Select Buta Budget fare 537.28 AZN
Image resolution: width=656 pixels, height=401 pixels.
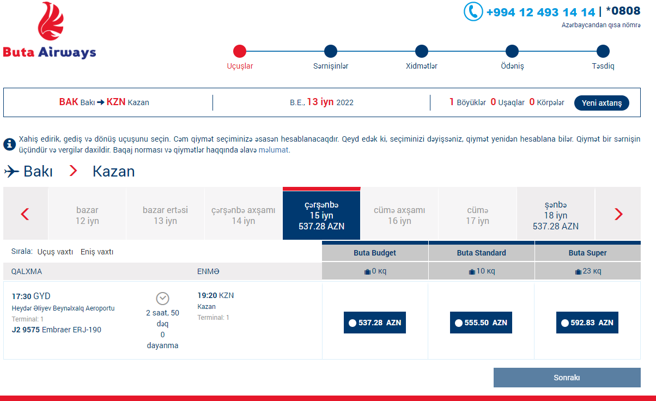coord(375,323)
